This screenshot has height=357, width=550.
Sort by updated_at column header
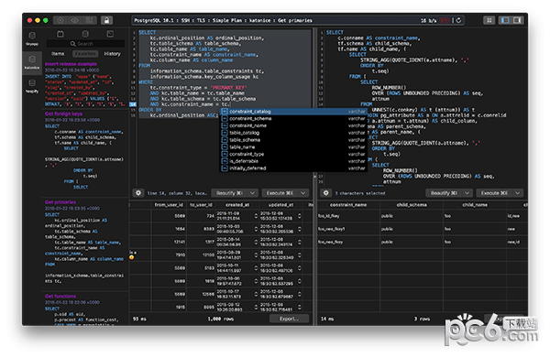[x=281, y=205]
